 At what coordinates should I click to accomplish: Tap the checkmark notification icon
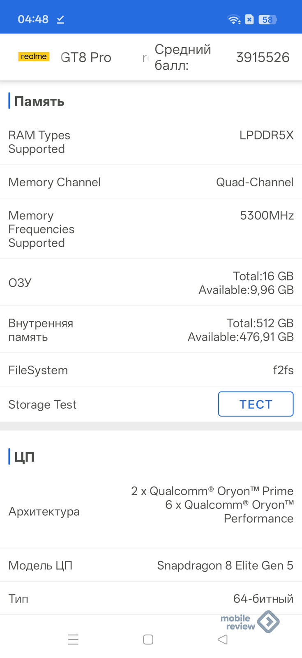pyautogui.click(x=60, y=19)
